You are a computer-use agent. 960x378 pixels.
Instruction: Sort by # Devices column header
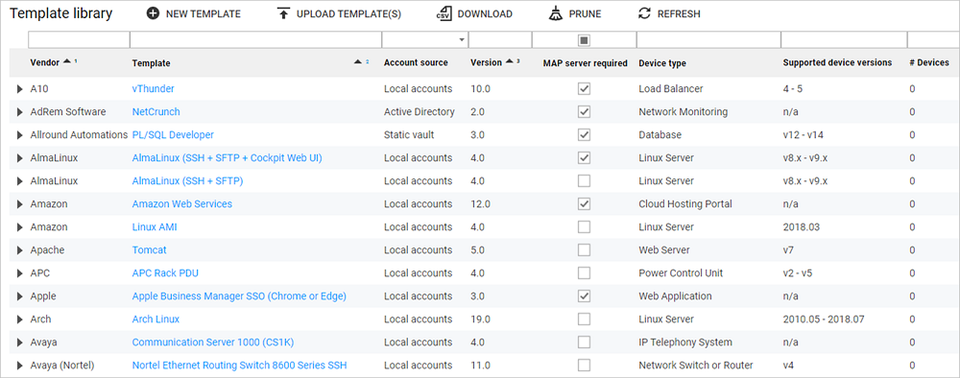pyautogui.click(x=928, y=62)
